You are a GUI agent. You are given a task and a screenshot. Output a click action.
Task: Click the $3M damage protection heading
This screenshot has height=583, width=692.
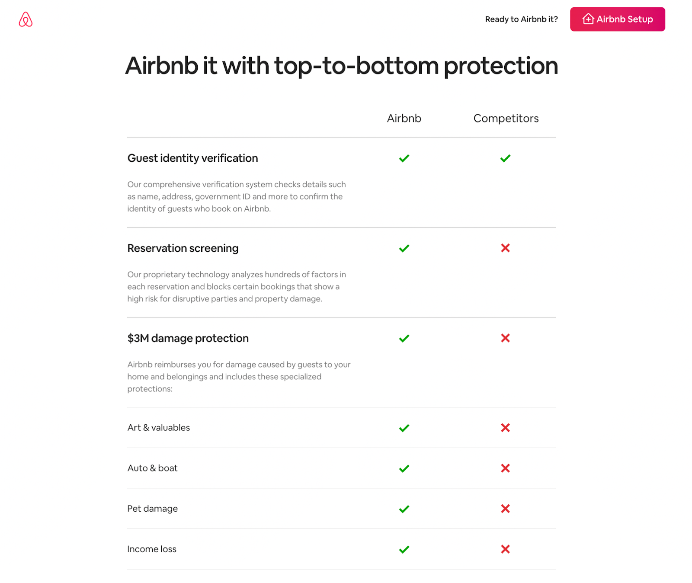click(188, 338)
